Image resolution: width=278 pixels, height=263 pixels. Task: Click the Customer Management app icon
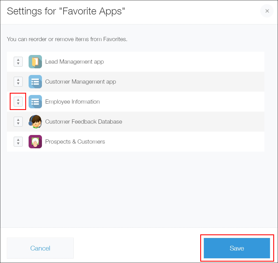(35, 82)
